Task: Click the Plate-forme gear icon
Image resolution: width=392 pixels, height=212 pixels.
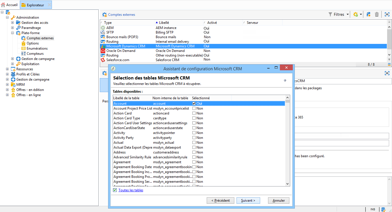Action: click(18, 33)
